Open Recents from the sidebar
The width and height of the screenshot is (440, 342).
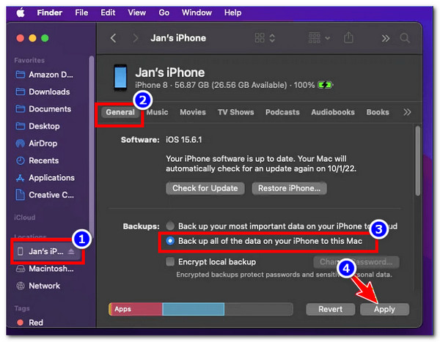(x=43, y=160)
